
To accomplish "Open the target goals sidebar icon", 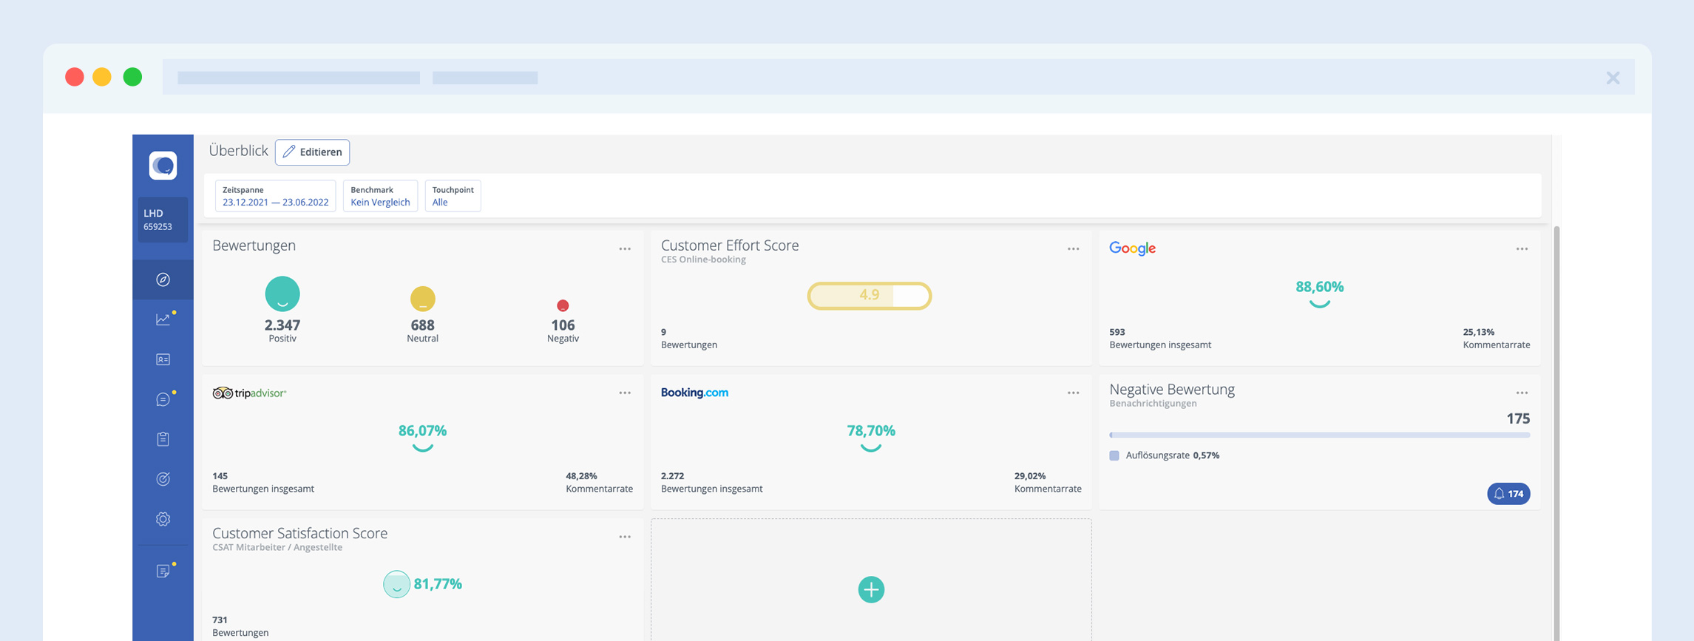I will (163, 479).
